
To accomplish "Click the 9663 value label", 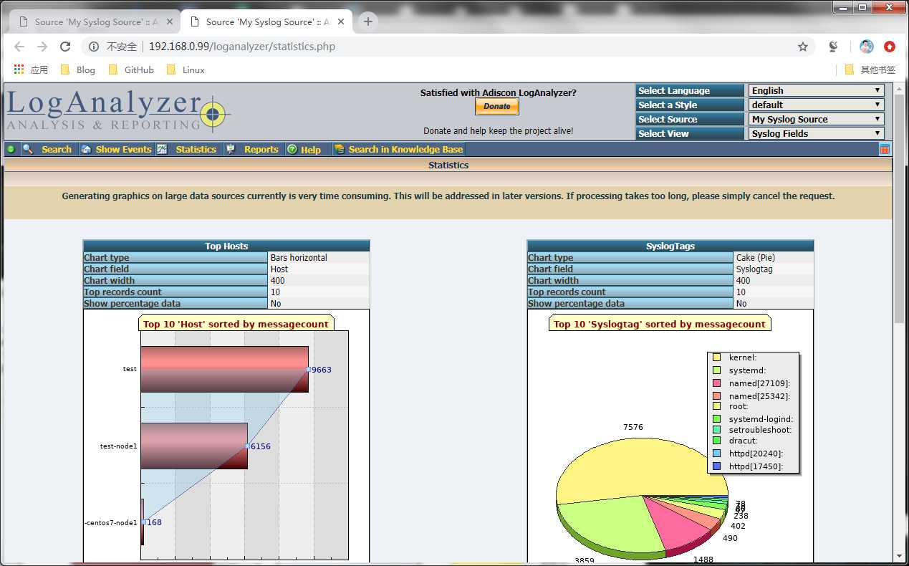I will [x=322, y=370].
